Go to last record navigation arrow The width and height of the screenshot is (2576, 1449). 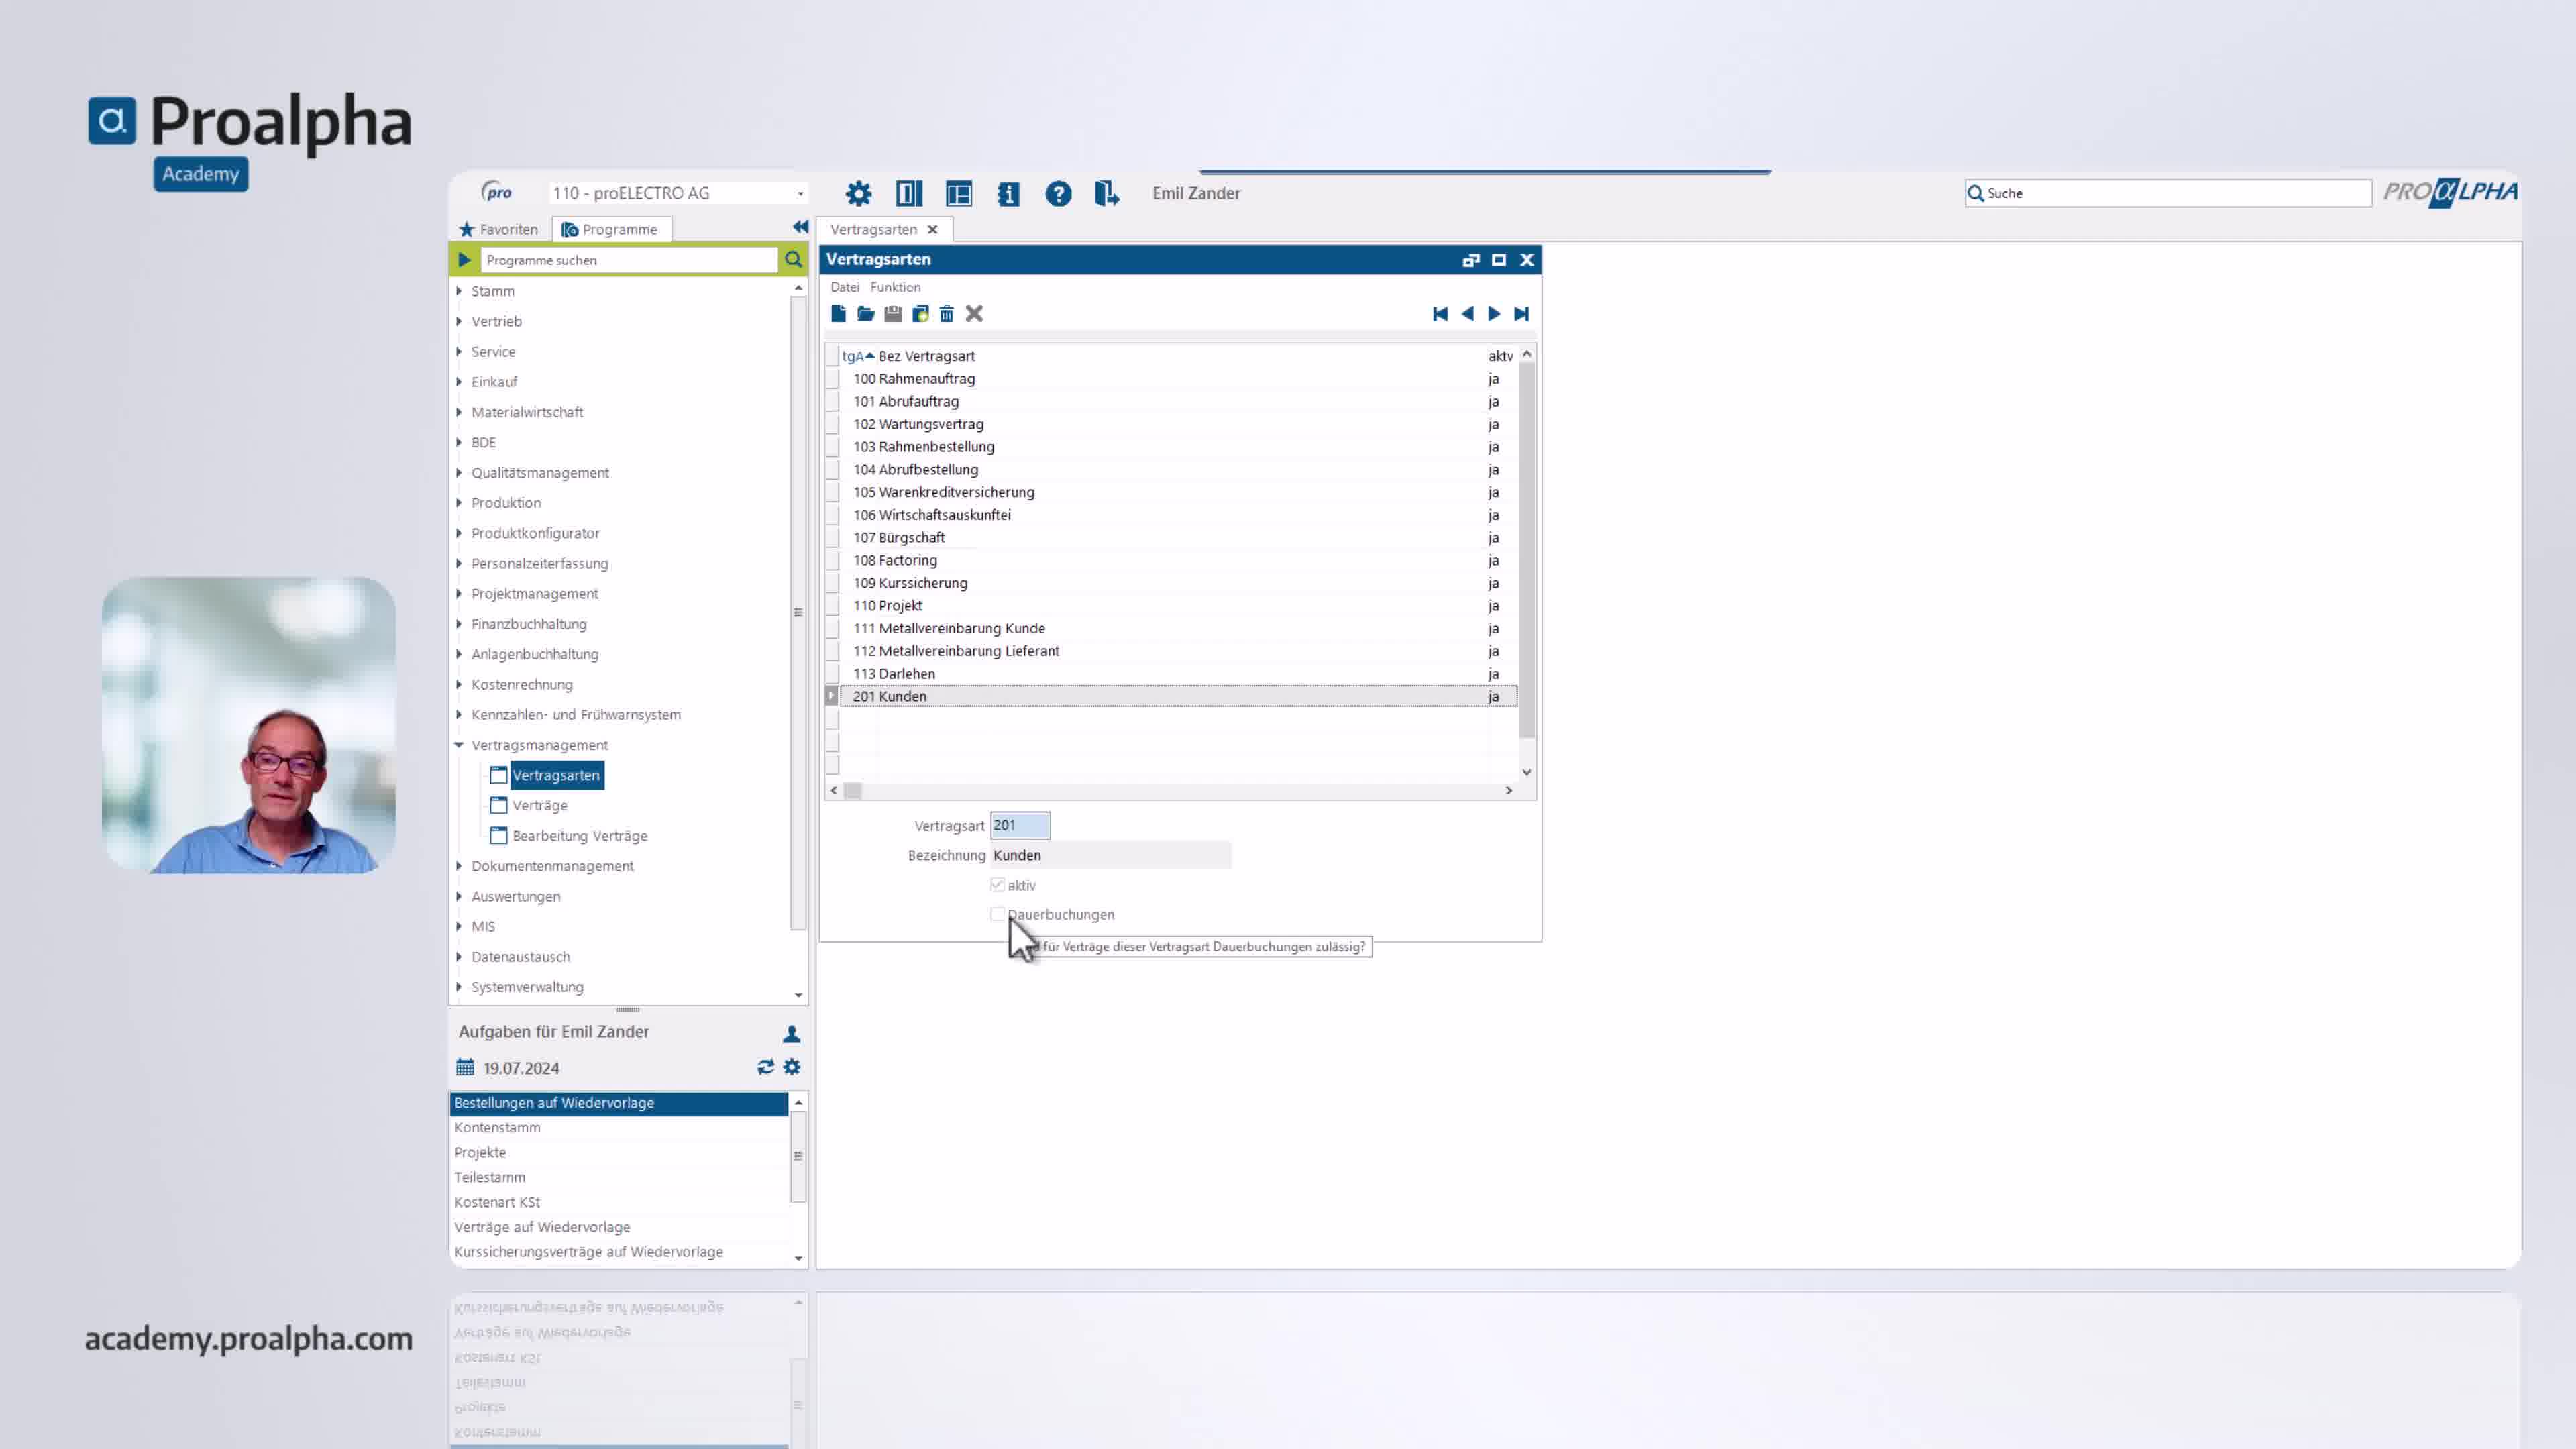(1521, 314)
